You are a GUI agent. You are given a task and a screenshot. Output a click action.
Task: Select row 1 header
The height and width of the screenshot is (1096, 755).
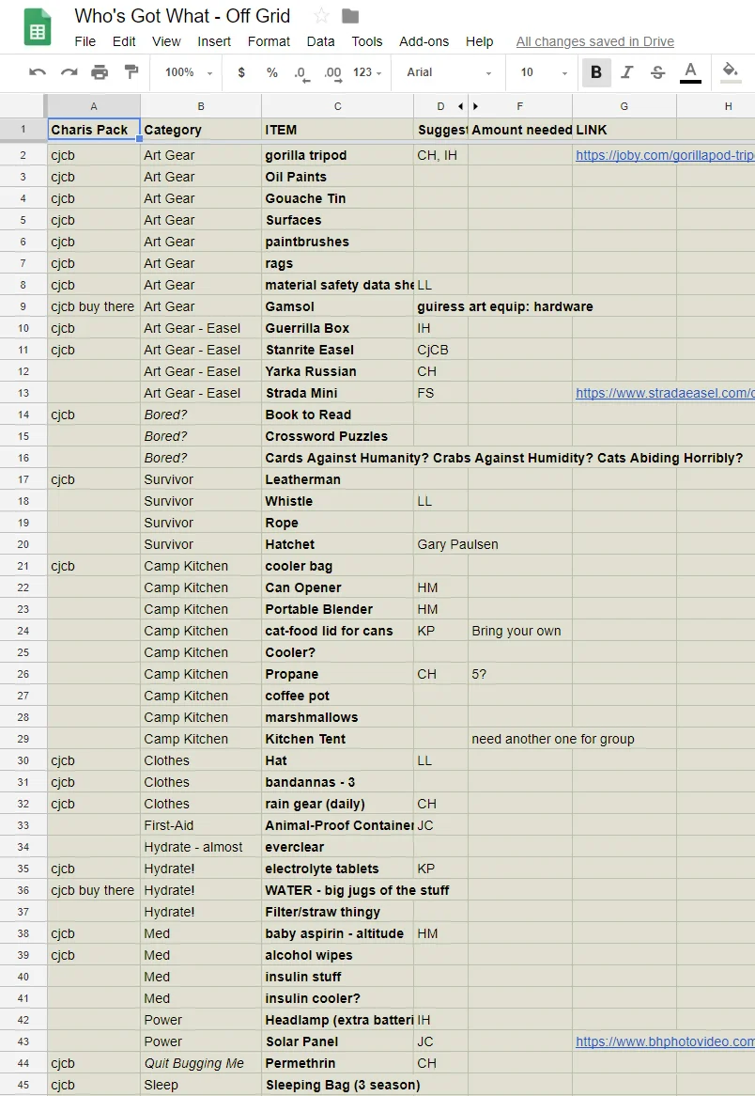coord(23,130)
